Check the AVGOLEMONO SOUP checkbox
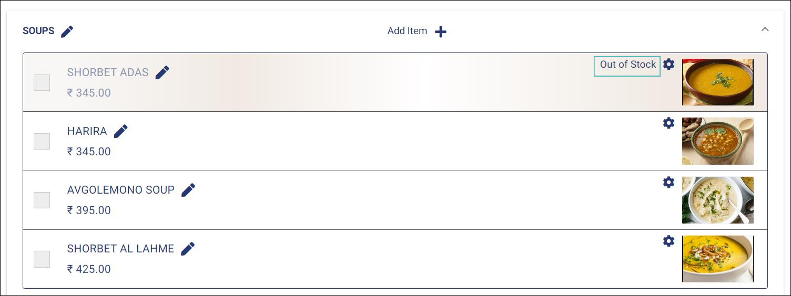Viewport: 791px width, 296px height. 42,200
